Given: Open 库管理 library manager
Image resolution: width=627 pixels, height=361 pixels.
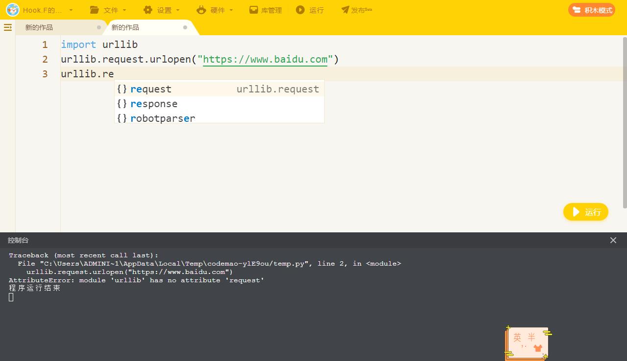Looking at the screenshot, I should [x=271, y=10].
